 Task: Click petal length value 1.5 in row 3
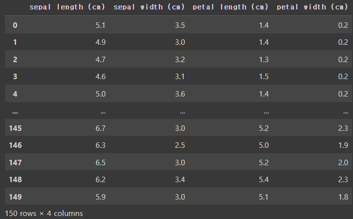point(263,77)
